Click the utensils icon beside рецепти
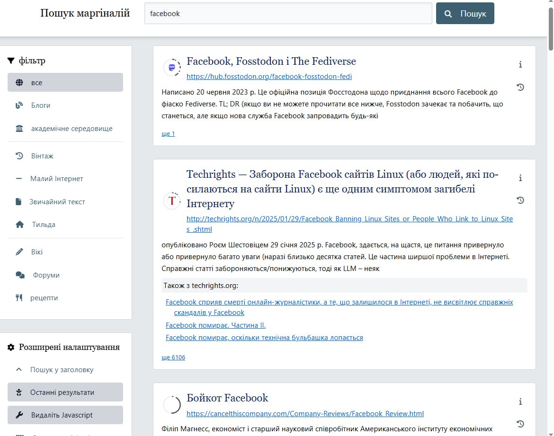 click(x=19, y=297)
